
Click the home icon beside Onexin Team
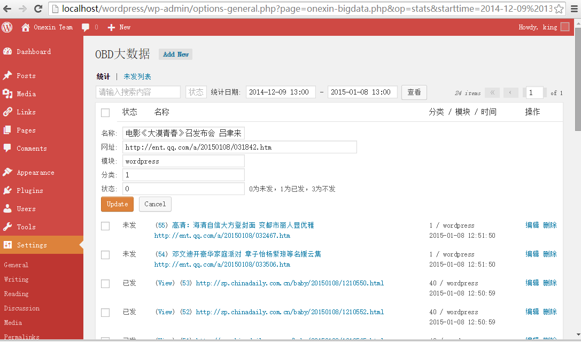coord(26,27)
